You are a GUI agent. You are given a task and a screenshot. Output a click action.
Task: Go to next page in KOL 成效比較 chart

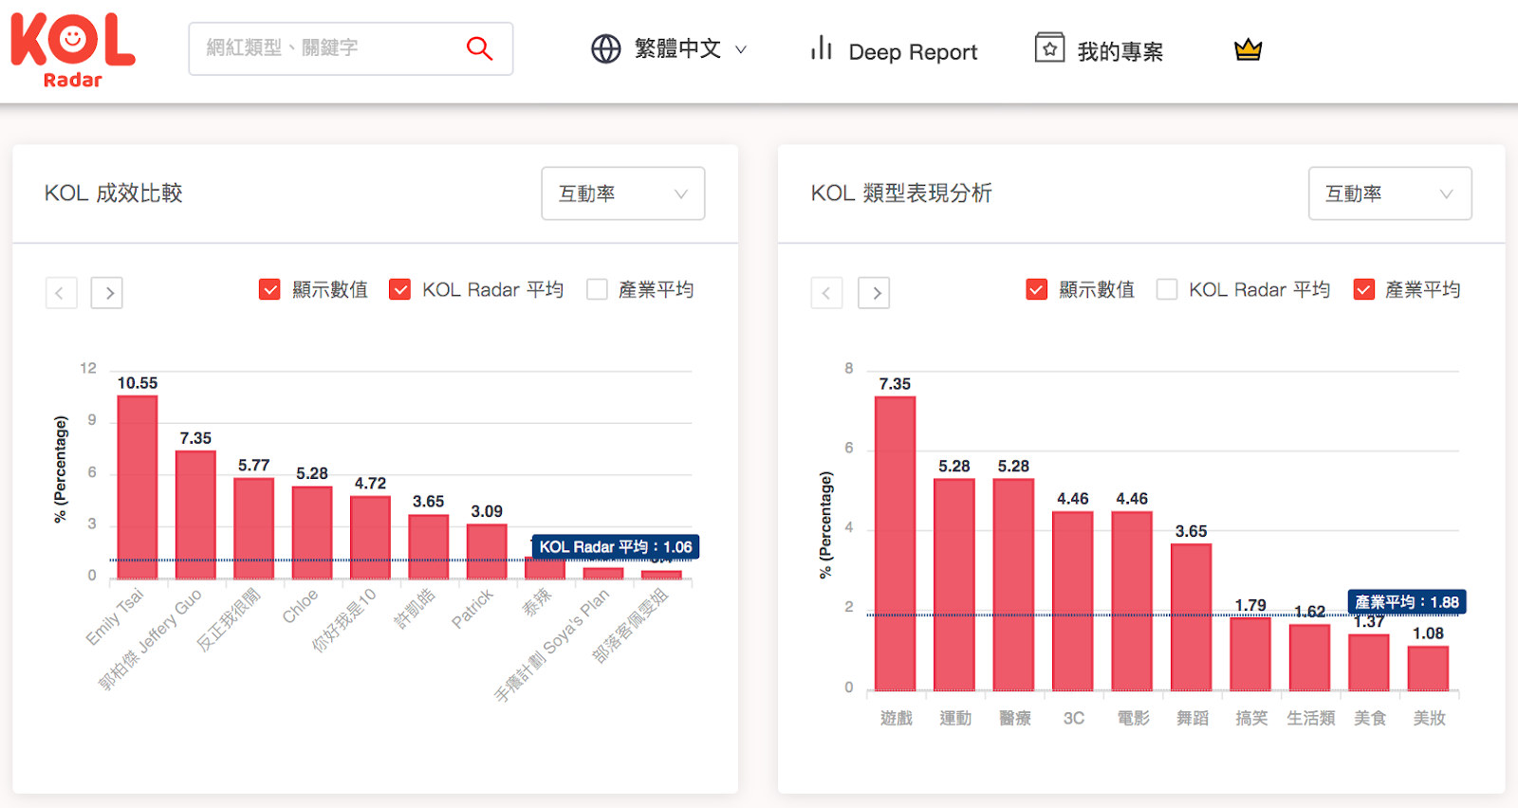[x=106, y=293]
